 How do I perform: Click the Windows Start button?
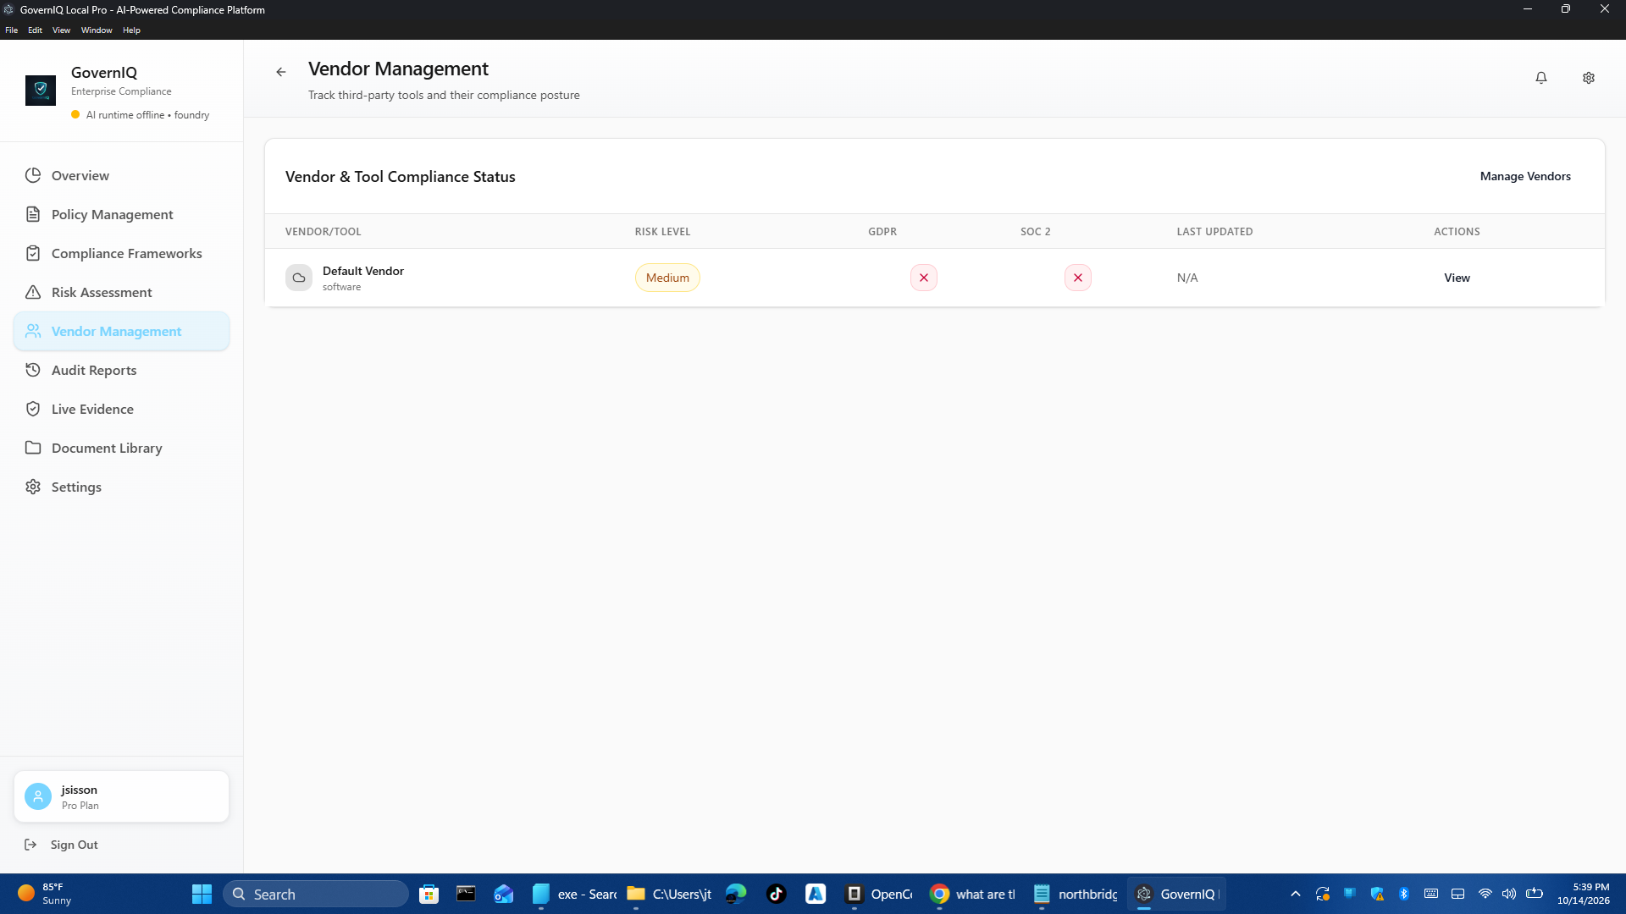click(x=202, y=894)
